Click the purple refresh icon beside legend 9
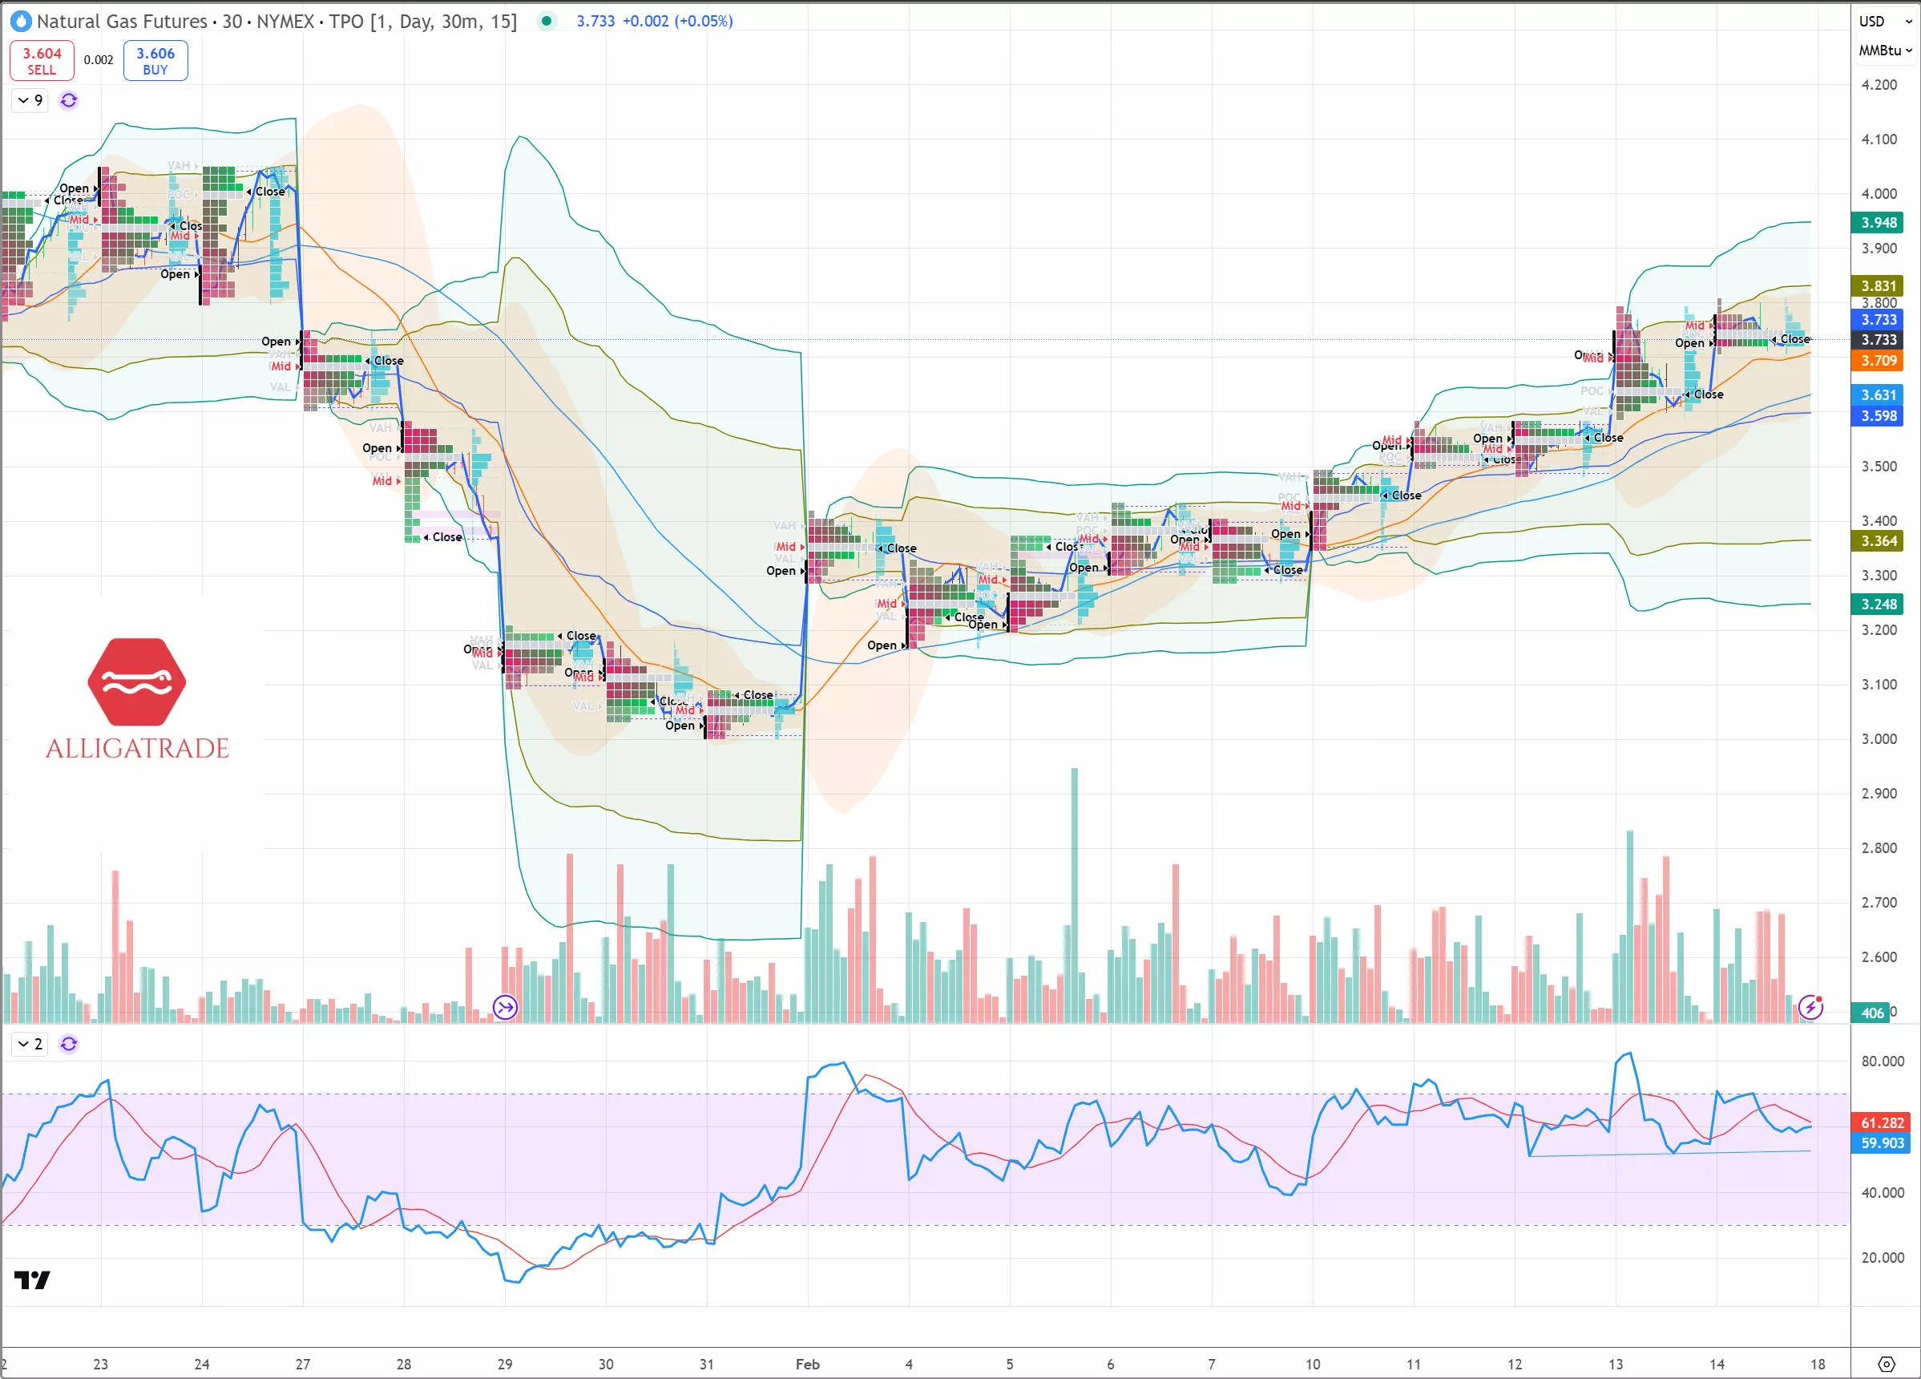 (x=69, y=101)
